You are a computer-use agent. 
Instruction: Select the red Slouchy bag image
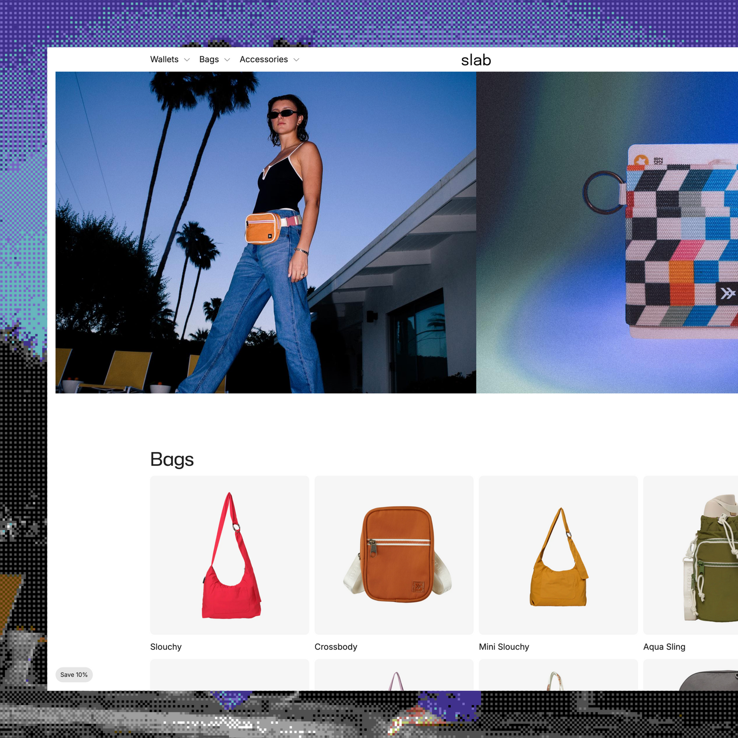point(230,555)
